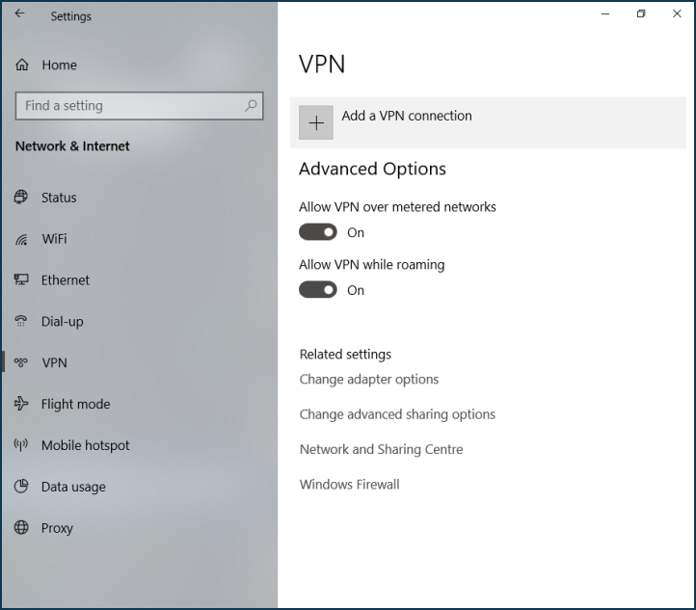Select the VPN sidebar item
This screenshot has height=610, width=696.
click(x=54, y=363)
